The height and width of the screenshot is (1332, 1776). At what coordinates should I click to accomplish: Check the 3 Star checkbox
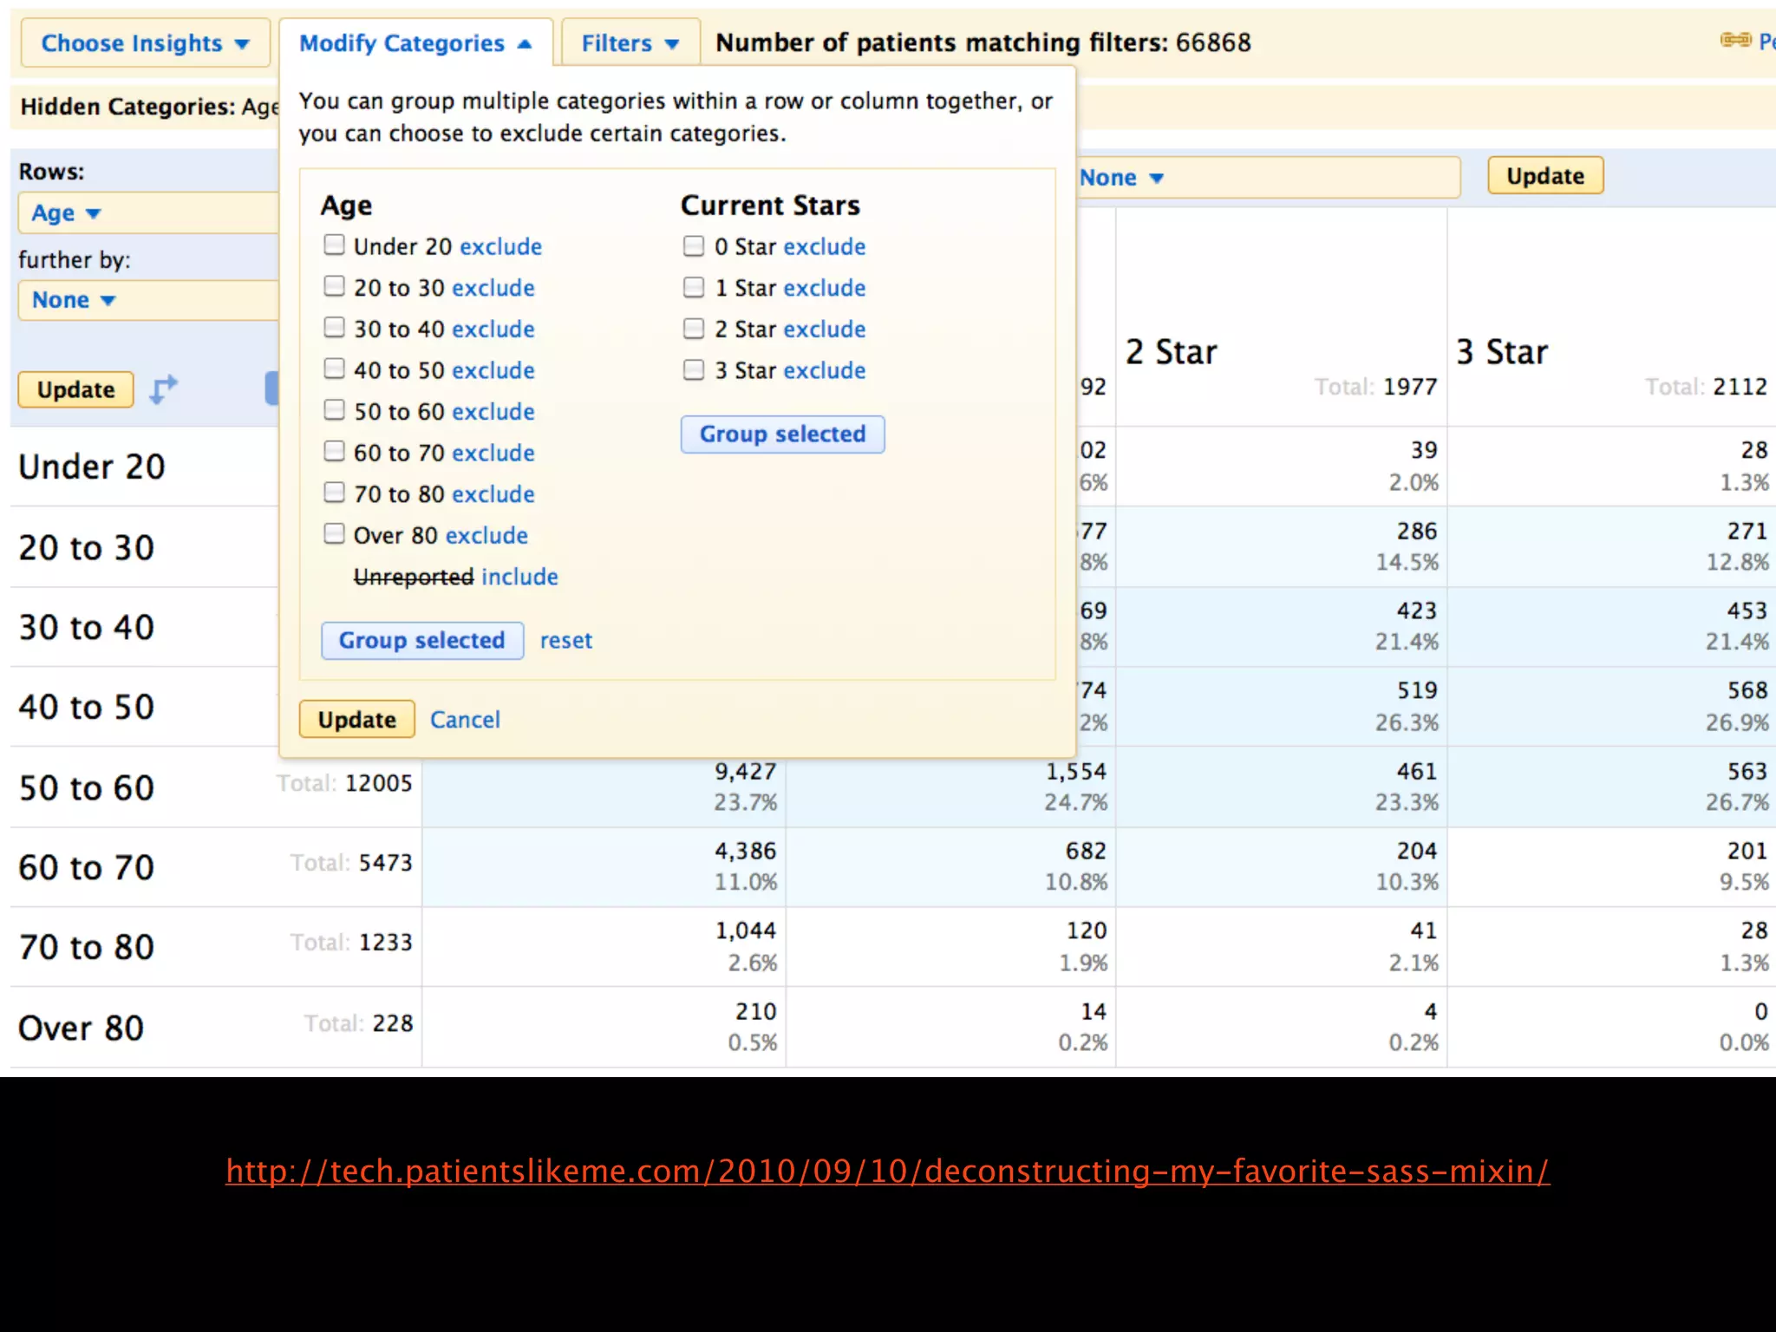(694, 370)
